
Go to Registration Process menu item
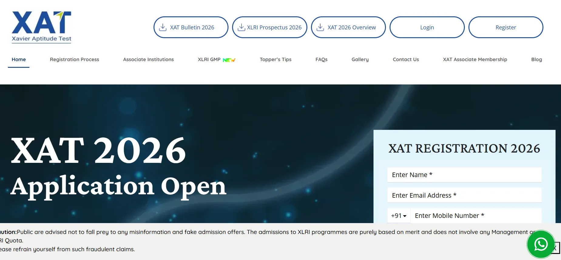pos(74,60)
